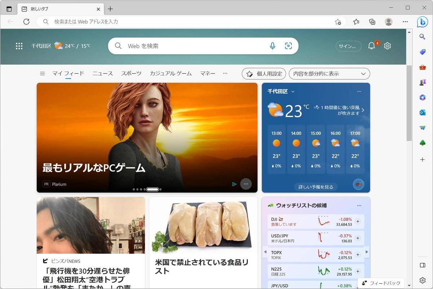This screenshot has height=289, width=433.
Task: Select the first carousel dot on hero card
Action: [x=134, y=189]
